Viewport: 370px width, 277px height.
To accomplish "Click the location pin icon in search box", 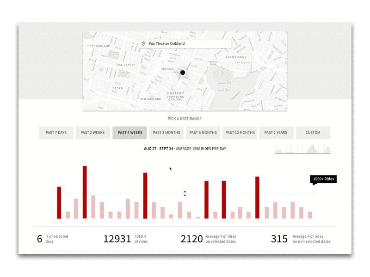I will pos(143,43).
